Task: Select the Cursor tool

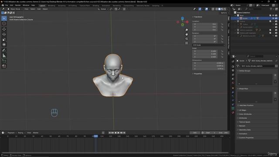Action: (4, 24)
